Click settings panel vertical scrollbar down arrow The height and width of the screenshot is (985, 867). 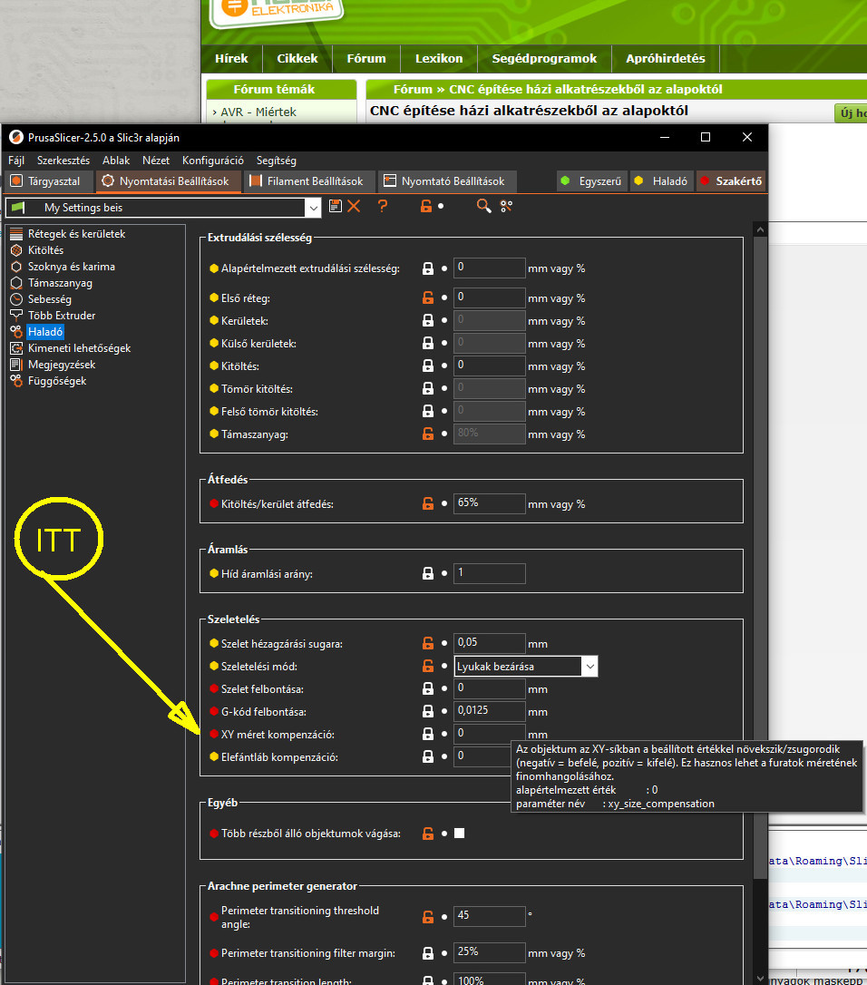pyautogui.click(x=760, y=978)
